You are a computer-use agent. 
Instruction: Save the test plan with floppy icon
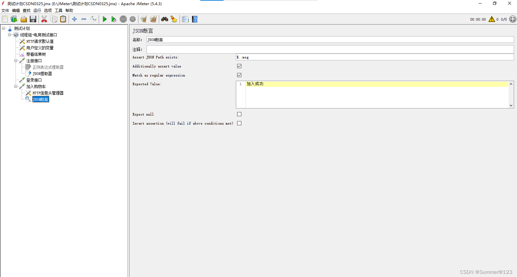click(33, 19)
